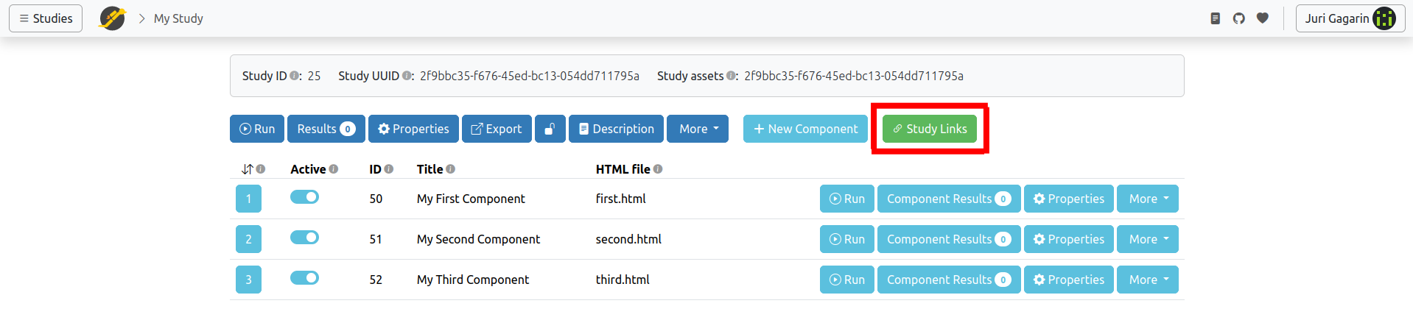Click the third.html file cell

click(623, 280)
